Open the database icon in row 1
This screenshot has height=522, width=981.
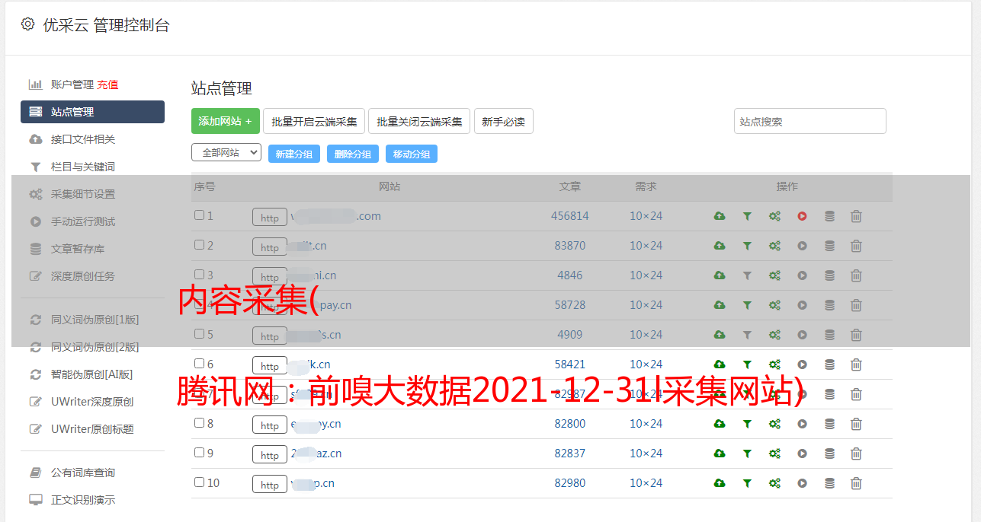[829, 216]
